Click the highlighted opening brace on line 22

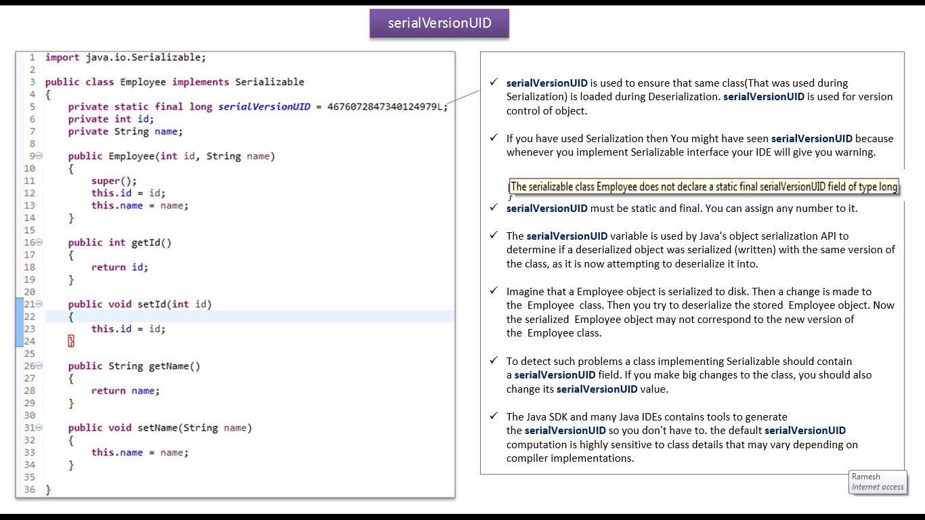point(71,316)
